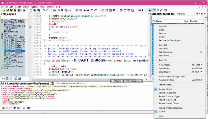
Task: Open the File menu
Action: pyautogui.click(x=6, y=7)
